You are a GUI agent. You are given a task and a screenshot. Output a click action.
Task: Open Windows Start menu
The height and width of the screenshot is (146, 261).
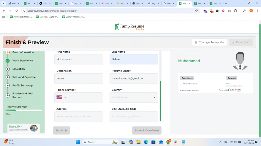point(78,142)
